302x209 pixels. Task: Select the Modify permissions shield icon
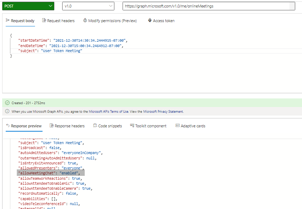click(85, 21)
